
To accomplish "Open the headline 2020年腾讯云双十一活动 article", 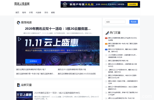I will (58, 29).
